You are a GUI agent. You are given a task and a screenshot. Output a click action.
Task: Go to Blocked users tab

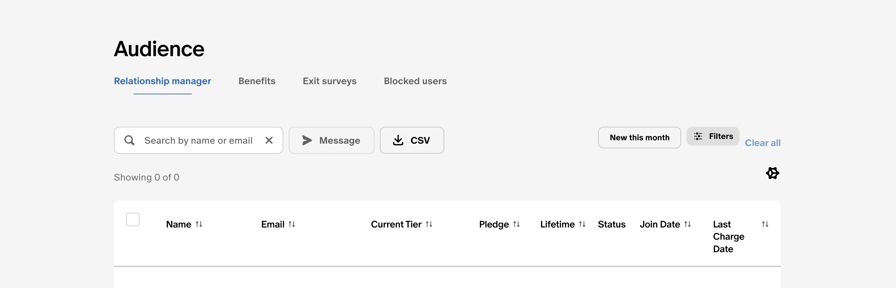click(415, 81)
